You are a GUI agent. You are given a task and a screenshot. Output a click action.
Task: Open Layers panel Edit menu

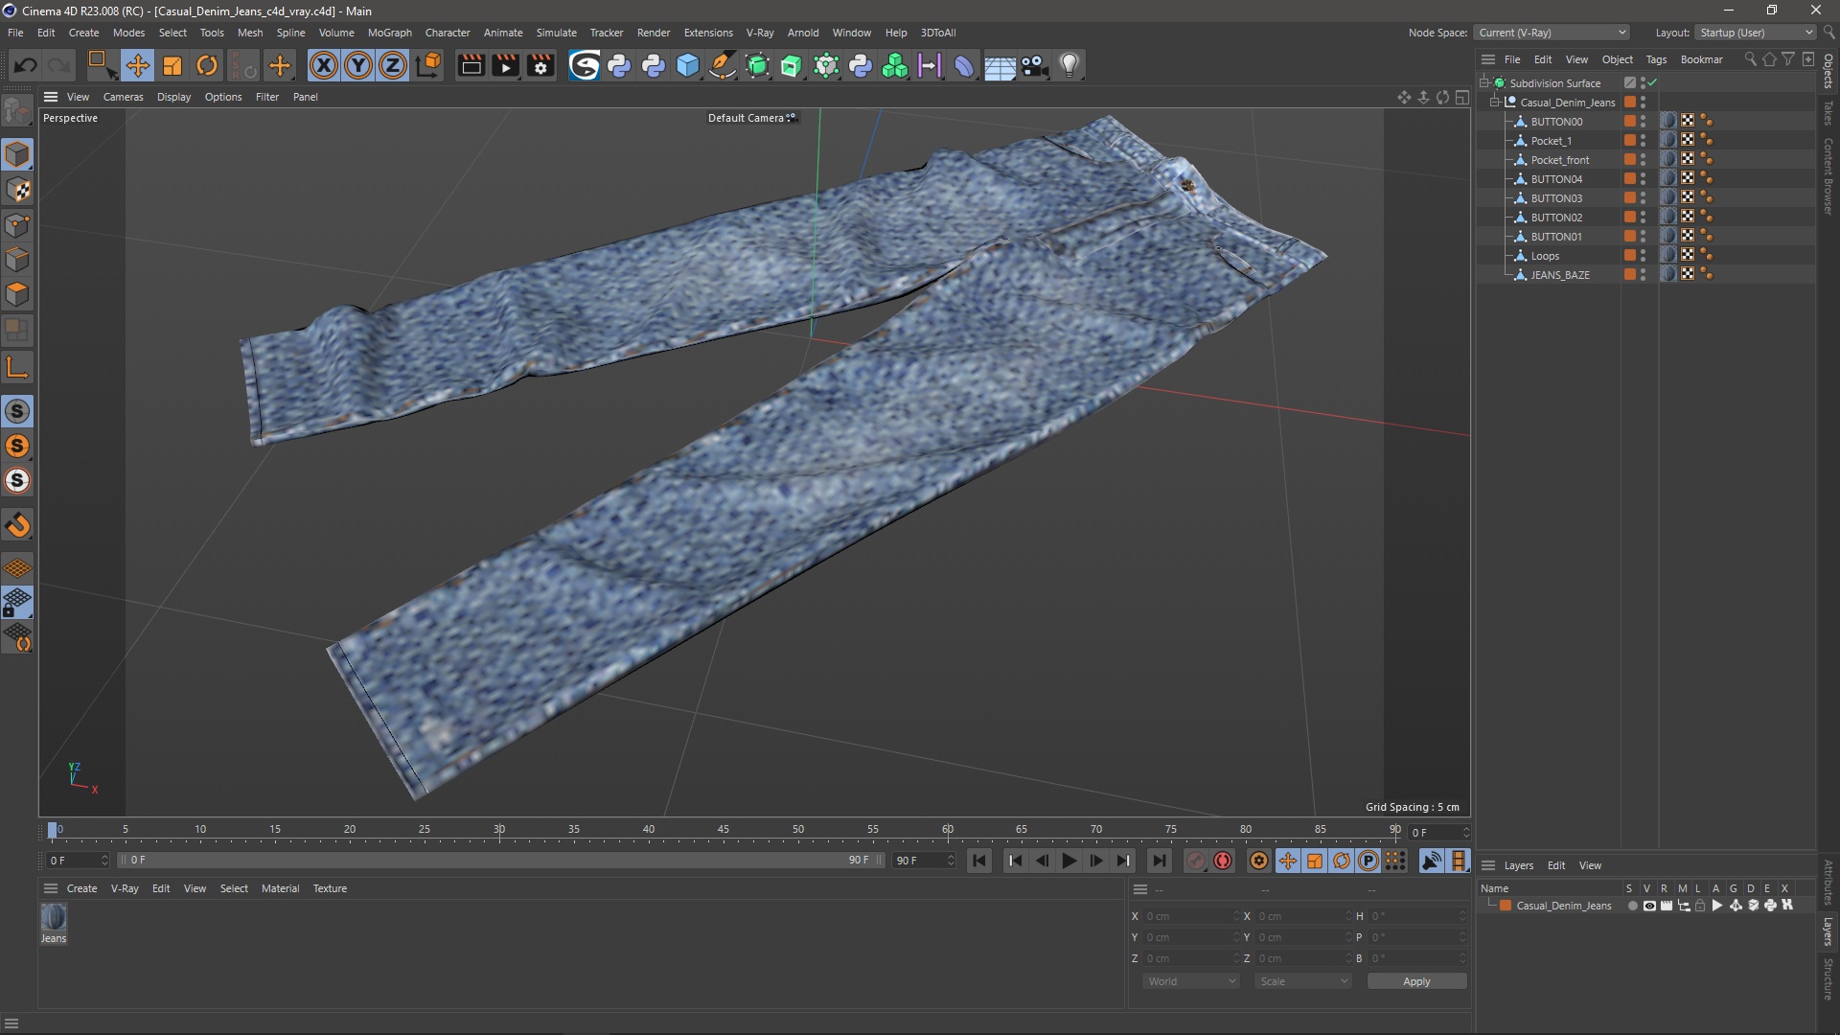pyautogui.click(x=1556, y=865)
